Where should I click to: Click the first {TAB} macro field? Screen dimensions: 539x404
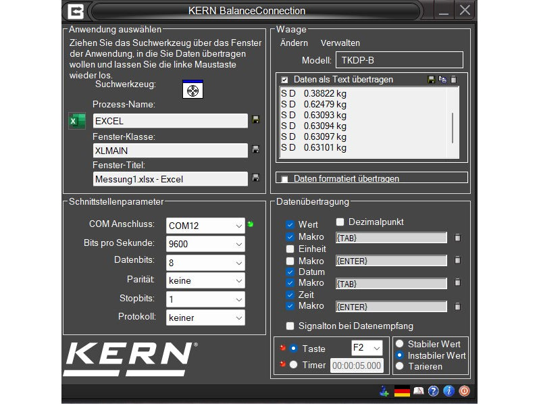(x=391, y=238)
